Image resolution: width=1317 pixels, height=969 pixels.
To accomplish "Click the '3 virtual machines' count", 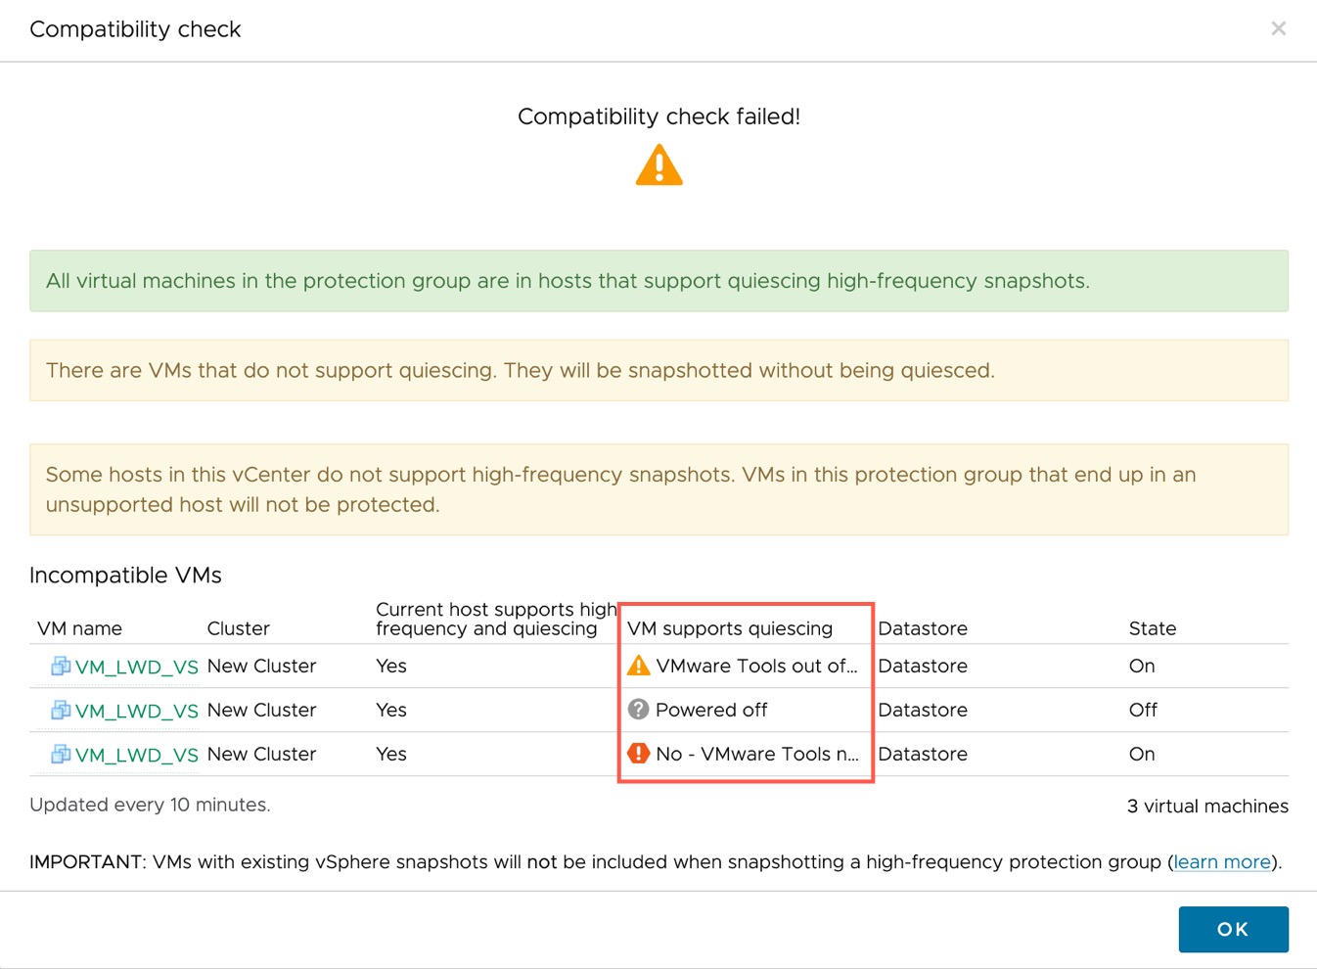I will (x=1207, y=806).
